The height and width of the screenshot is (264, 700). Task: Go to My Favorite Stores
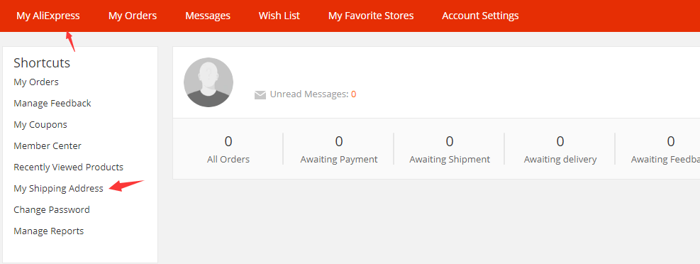coord(371,16)
